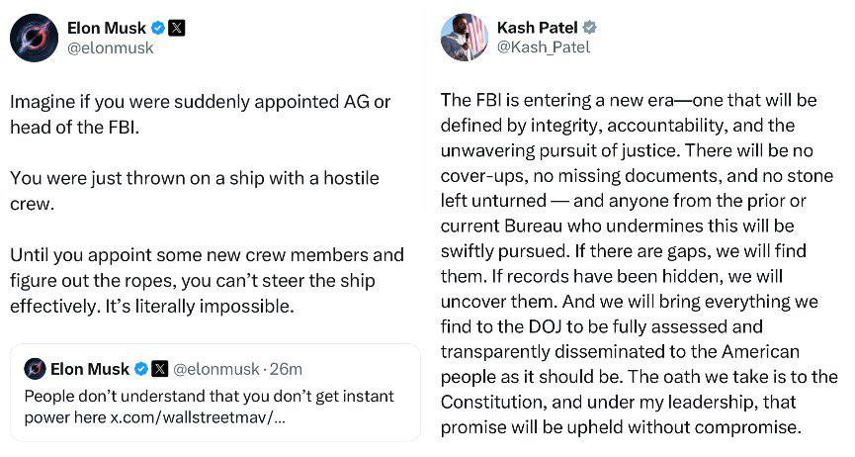
Task: Click the X logo badge beside Elon Musk's name
Action: pyautogui.click(x=176, y=28)
